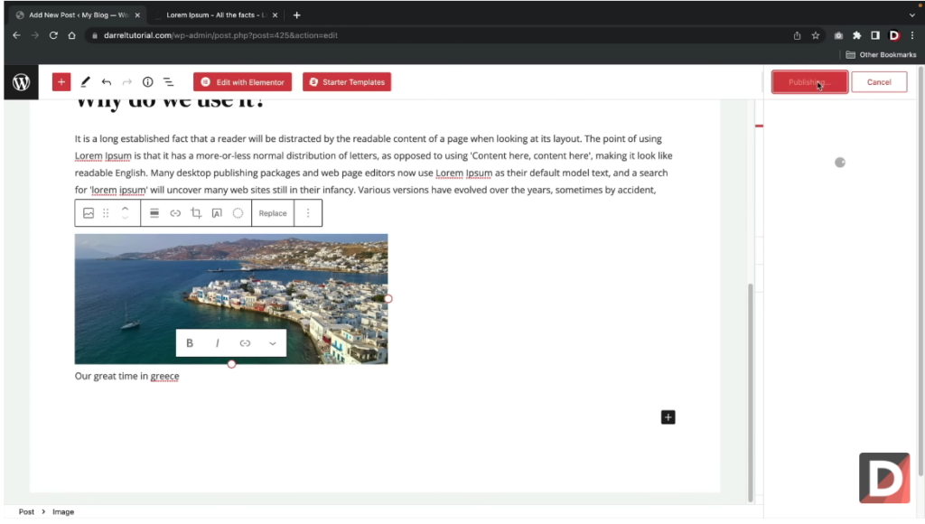Undo the last edit with arrow
Image resolution: width=925 pixels, height=524 pixels.
[107, 82]
